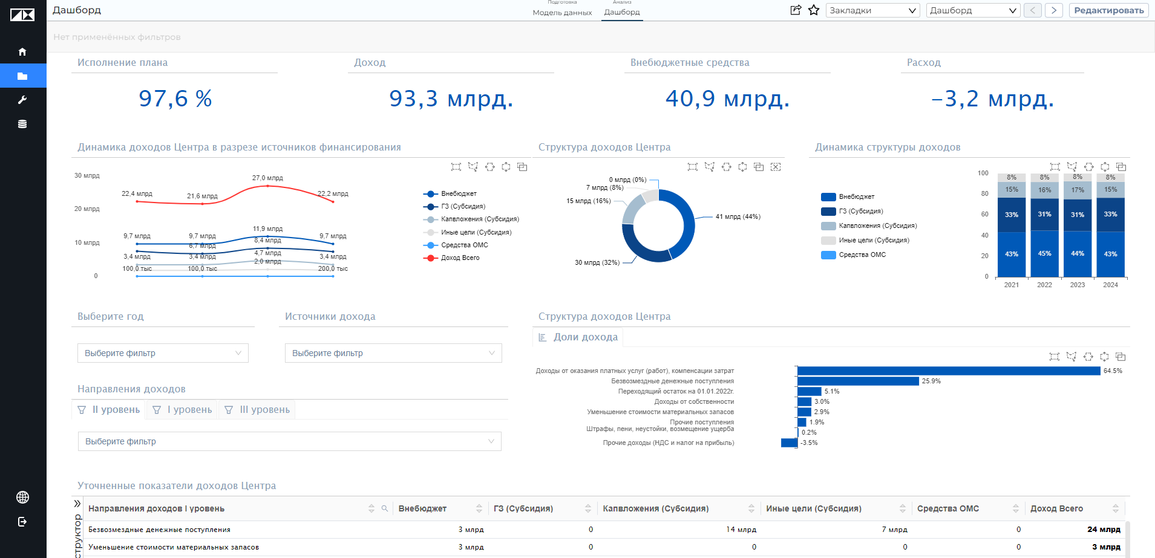Open the Выберите год filter dropdown
Viewport: 1155px width, 558px height.
[163, 353]
